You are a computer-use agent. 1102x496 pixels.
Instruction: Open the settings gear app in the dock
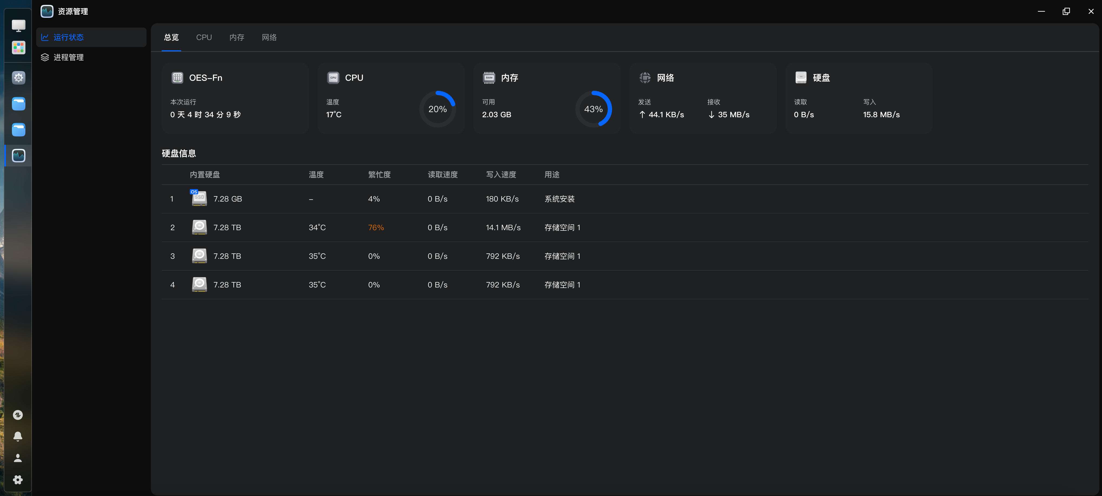coord(18,77)
